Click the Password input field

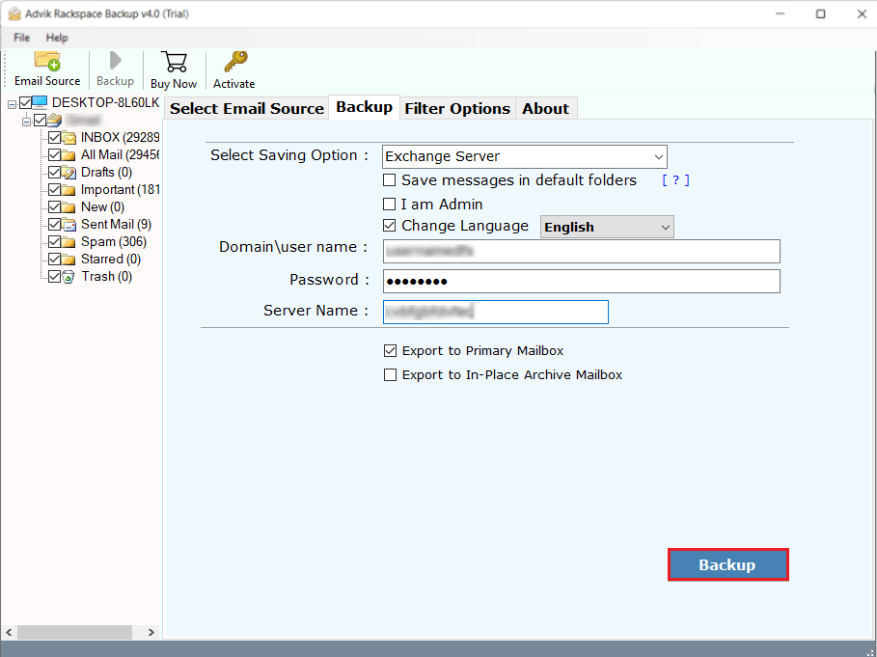581,282
